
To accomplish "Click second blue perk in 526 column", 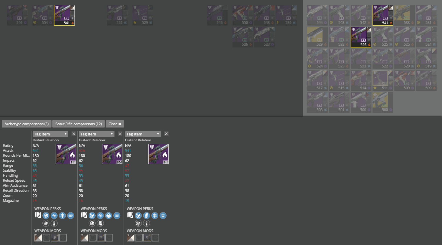I will tap(100, 216).
